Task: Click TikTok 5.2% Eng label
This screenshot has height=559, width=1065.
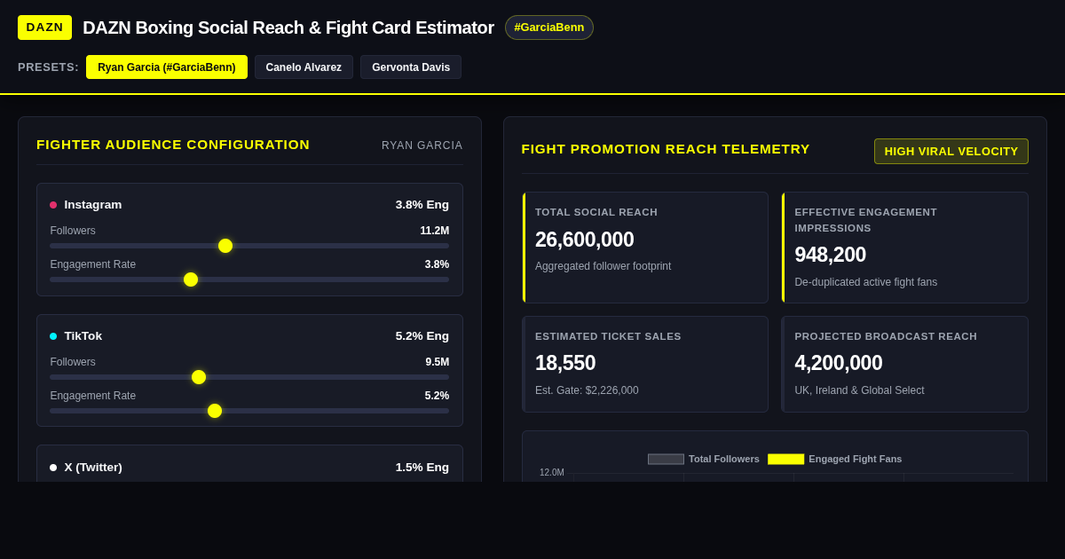Action: (422, 336)
